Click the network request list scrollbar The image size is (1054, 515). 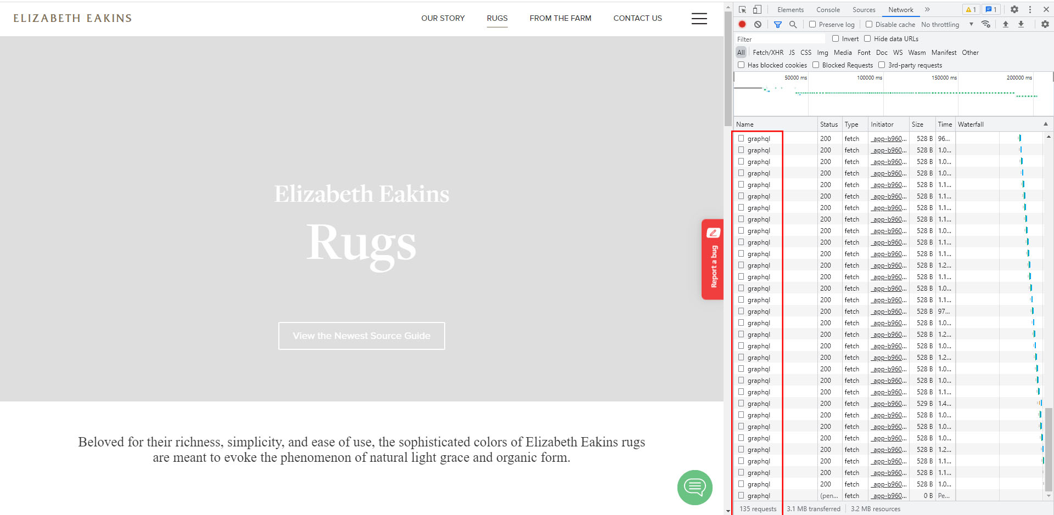coord(1049,449)
